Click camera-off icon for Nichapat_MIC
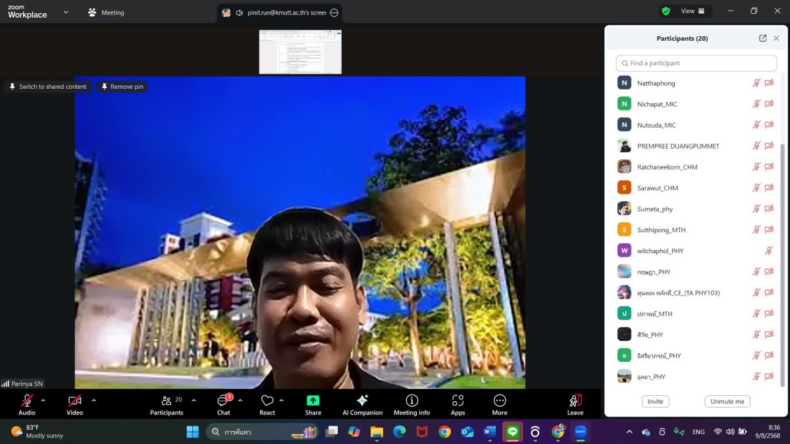790x444 pixels. [769, 104]
